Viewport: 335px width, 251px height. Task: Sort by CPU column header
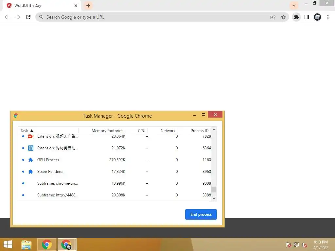click(x=136, y=131)
